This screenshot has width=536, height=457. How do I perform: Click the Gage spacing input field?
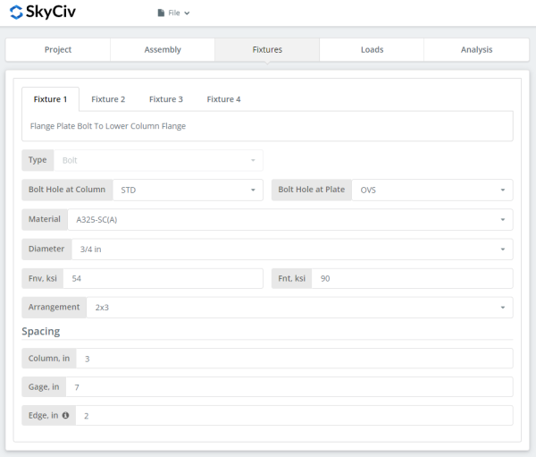pos(288,387)
